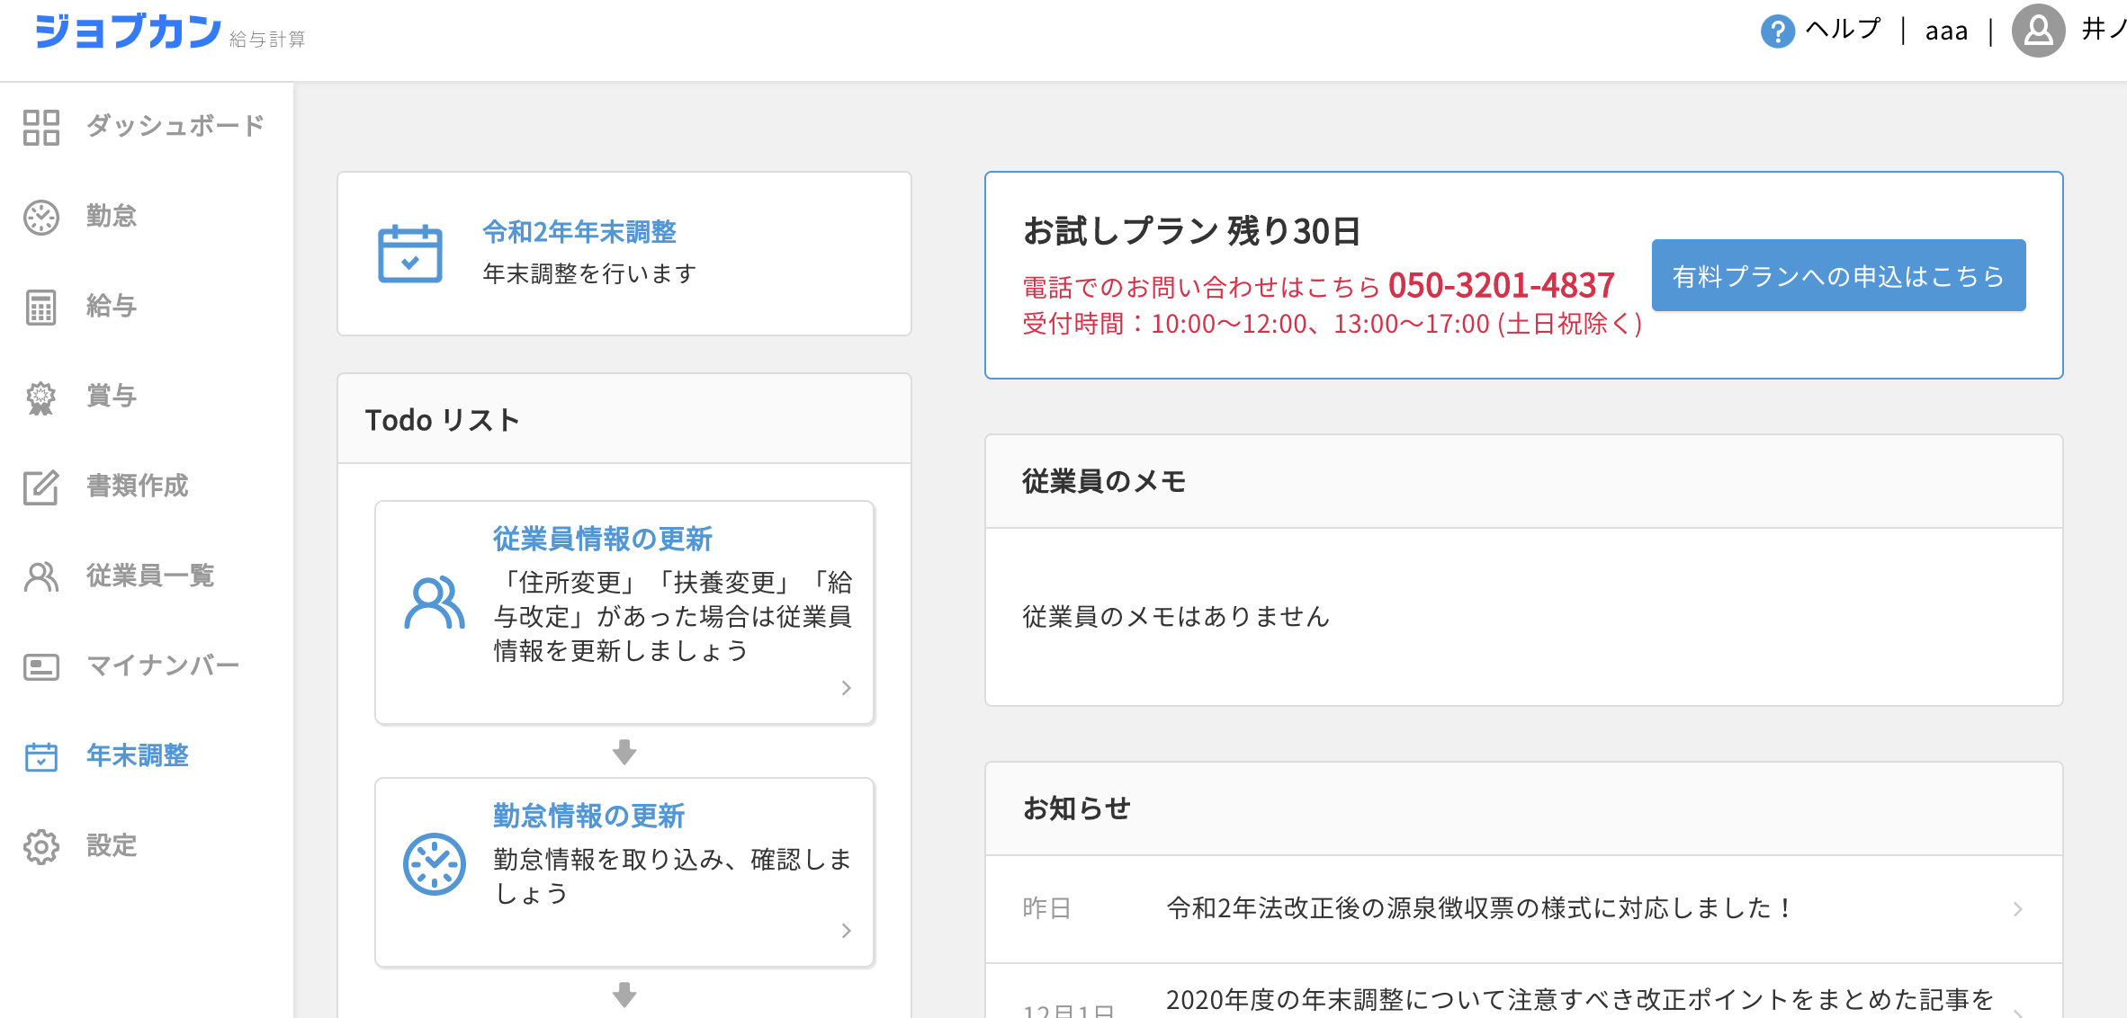
Task: Click the settings gear icon in sidebar
Action: pos(41,846)
